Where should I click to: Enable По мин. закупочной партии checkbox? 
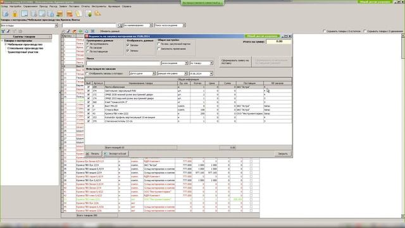[x=159, y=44]
